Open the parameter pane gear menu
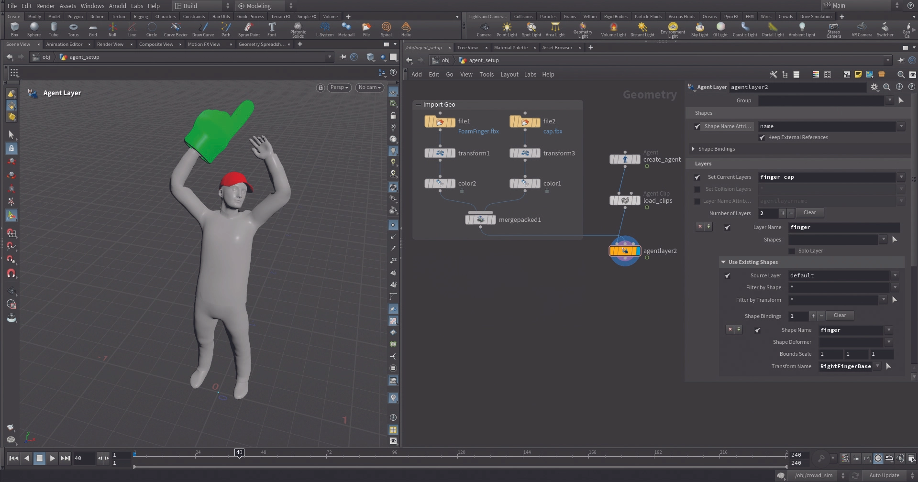This screenshot has width=918, height=482. [874, 87]
